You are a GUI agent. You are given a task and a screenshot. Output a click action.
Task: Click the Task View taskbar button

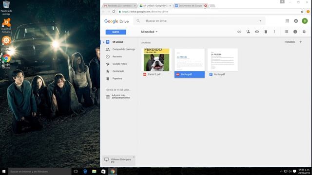[76, 171]
